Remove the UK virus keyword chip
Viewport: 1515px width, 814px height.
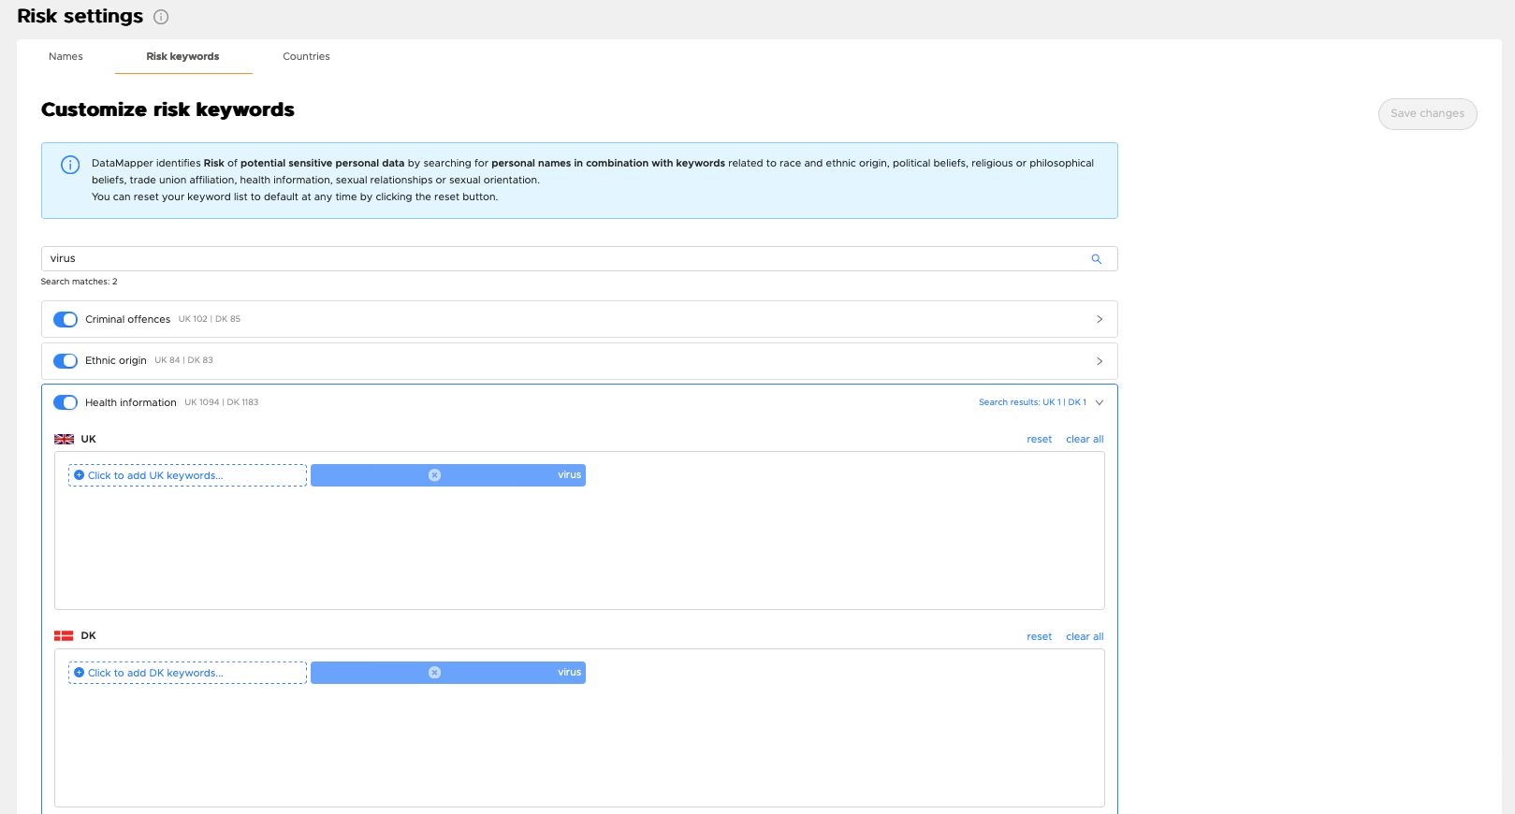tap(434, 475)
